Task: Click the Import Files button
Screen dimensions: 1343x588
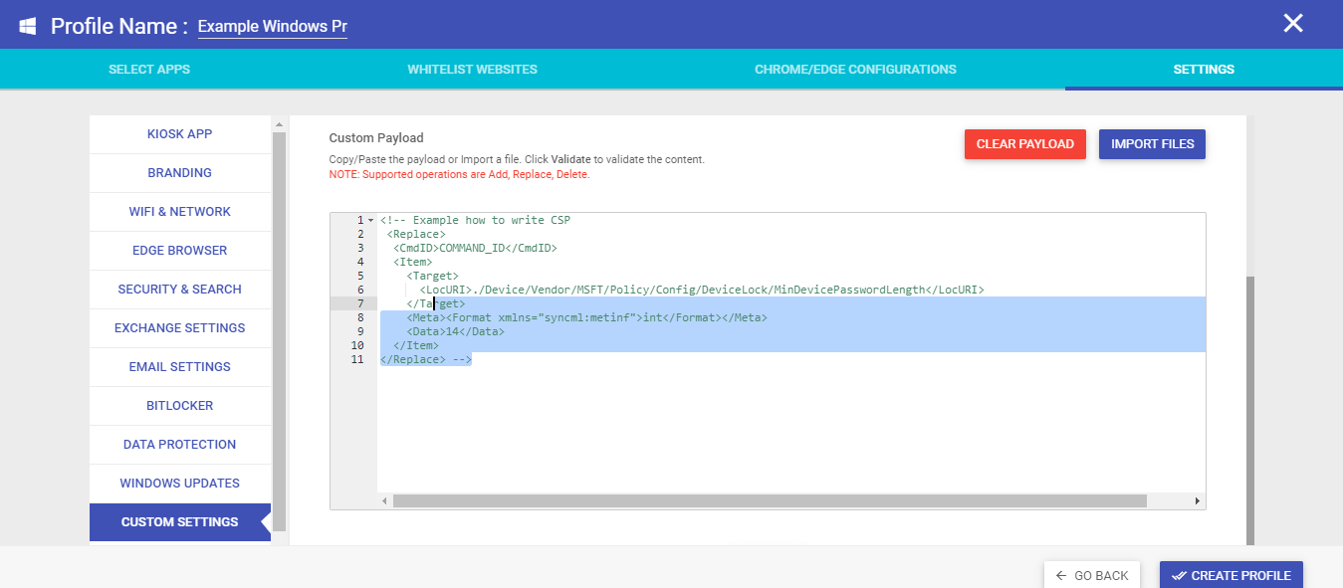Action: (x=1153, y=144)
